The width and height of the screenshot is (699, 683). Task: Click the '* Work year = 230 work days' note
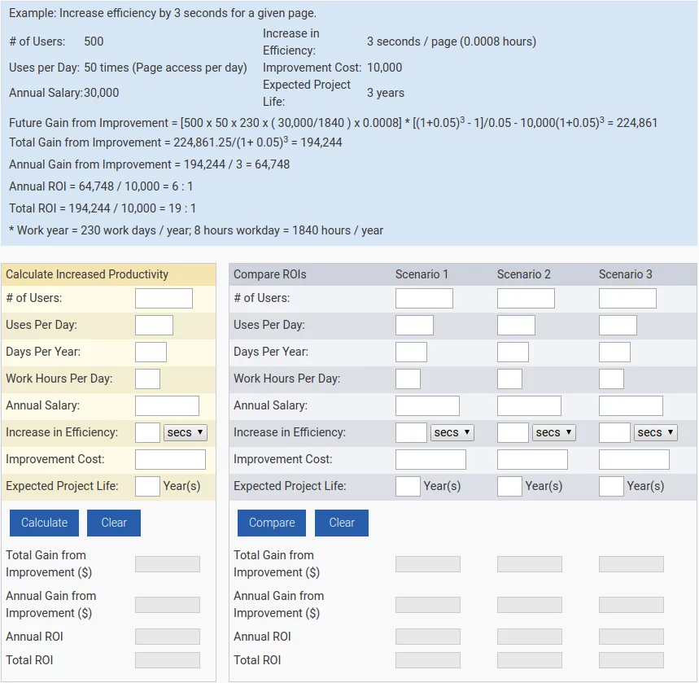196,230
